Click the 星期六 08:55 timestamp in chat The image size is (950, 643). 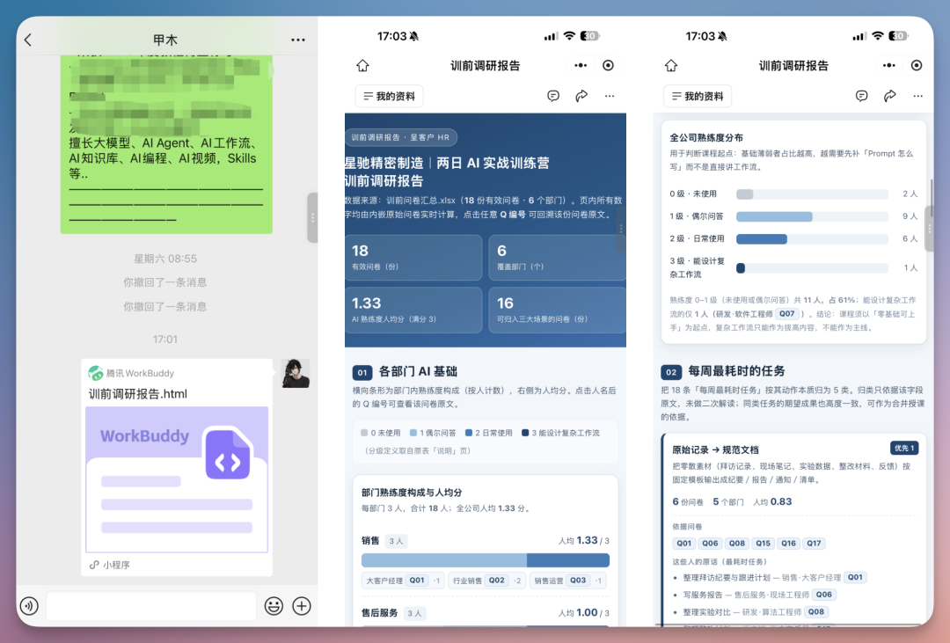pos(165,259)
